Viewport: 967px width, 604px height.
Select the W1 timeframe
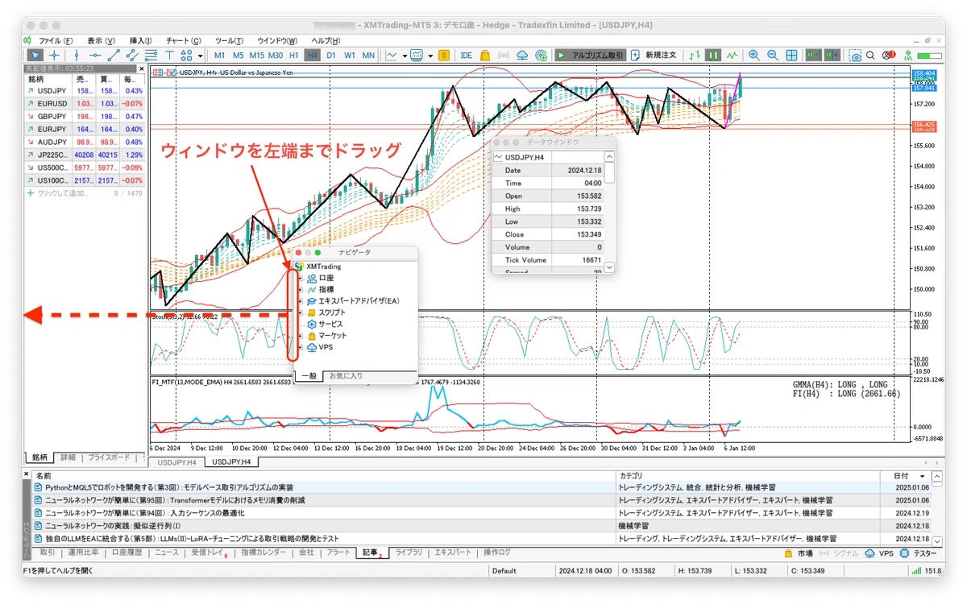(x=350, y=56)
